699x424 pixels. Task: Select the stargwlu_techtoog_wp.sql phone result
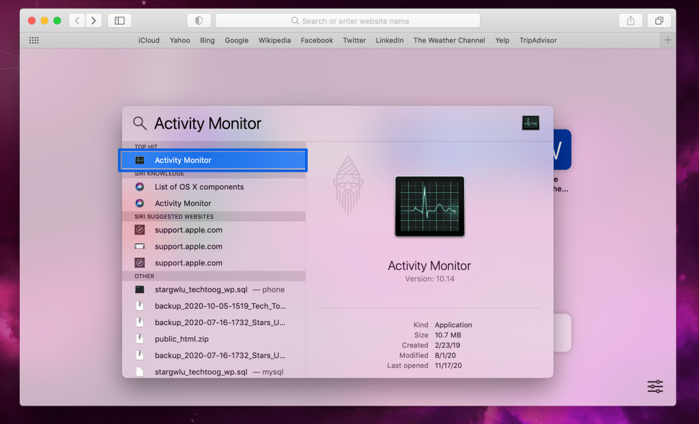214,290
